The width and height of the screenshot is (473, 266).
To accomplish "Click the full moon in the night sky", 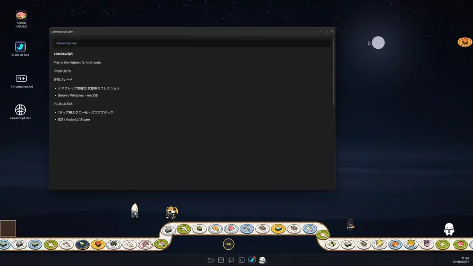I will click(378, 42).
